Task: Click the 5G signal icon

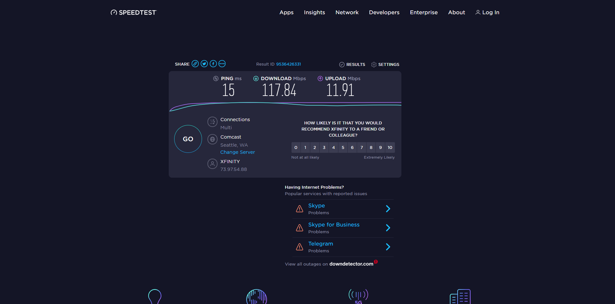Action: pyautogui.click(x=358, y=296)
